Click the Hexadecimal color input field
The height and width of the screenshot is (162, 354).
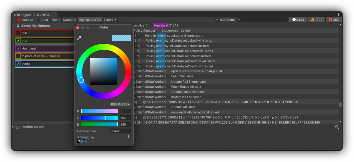[x=120, y=131]
